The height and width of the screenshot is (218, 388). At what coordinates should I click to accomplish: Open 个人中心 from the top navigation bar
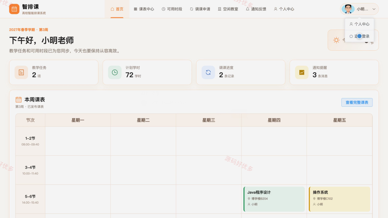[284, 9]
